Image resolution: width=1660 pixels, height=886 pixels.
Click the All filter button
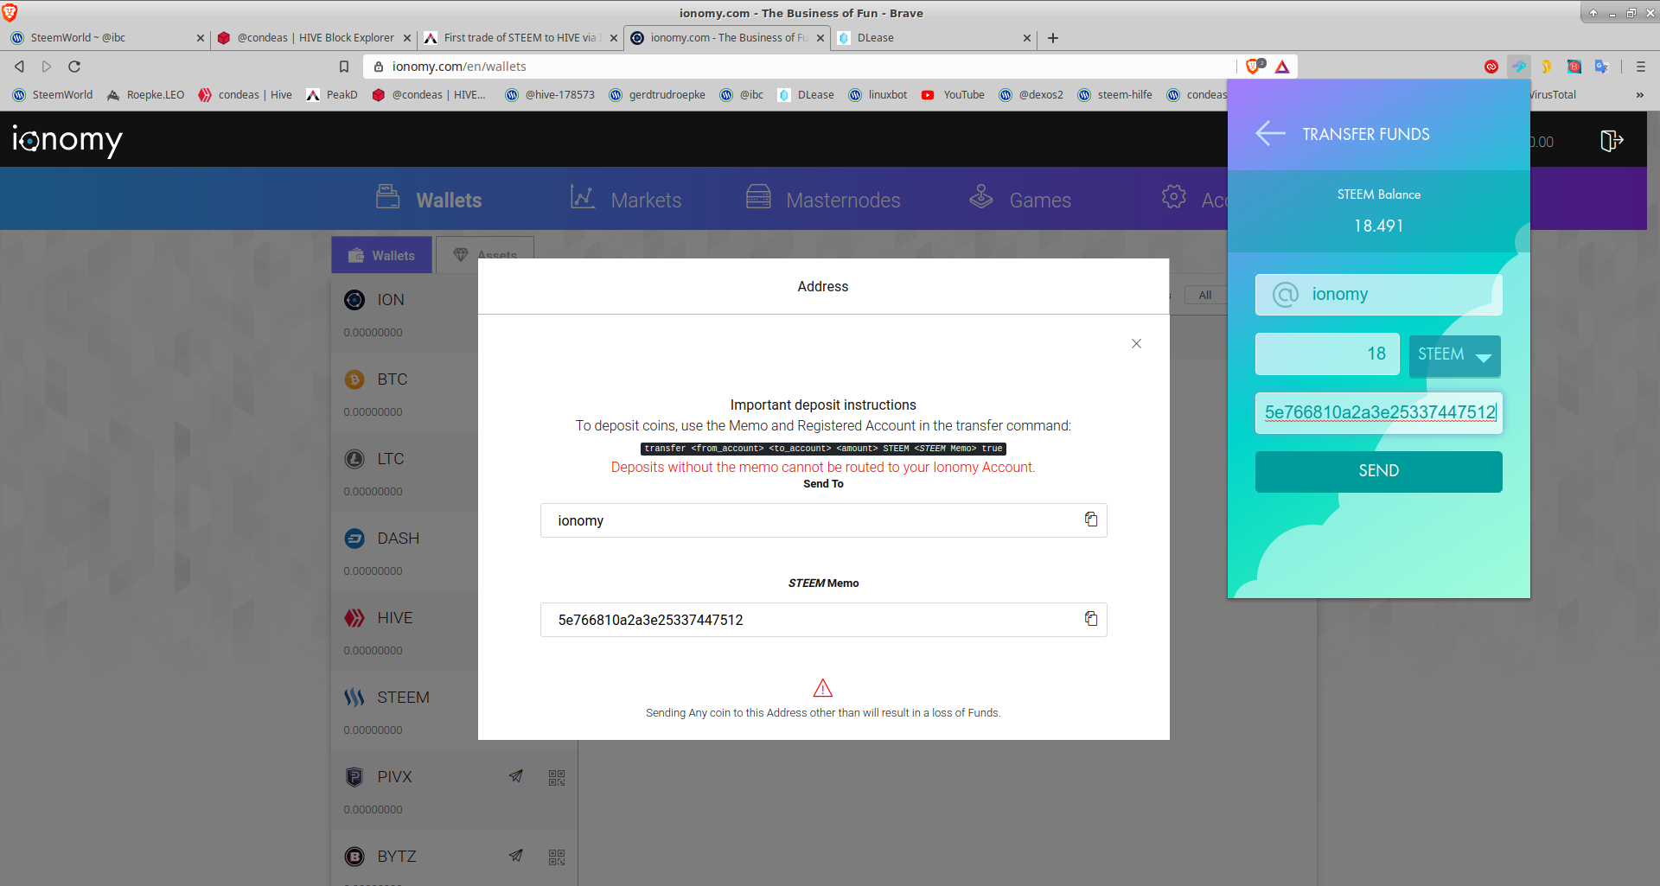[1204, 295]
